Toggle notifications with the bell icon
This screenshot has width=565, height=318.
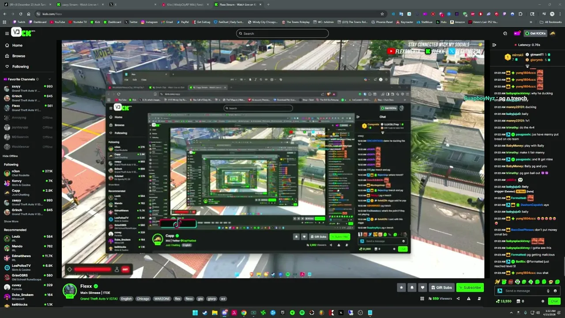(412, 288)
